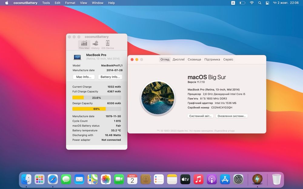Open the View menu

(84, 3)
